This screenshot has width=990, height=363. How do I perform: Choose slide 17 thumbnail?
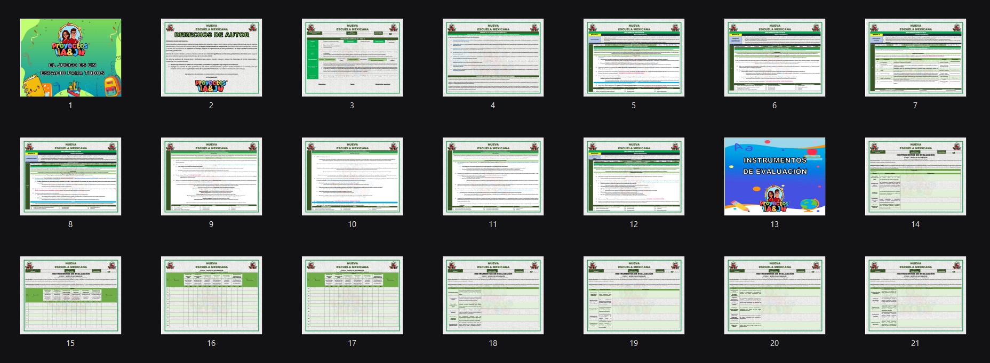(352, 295)
